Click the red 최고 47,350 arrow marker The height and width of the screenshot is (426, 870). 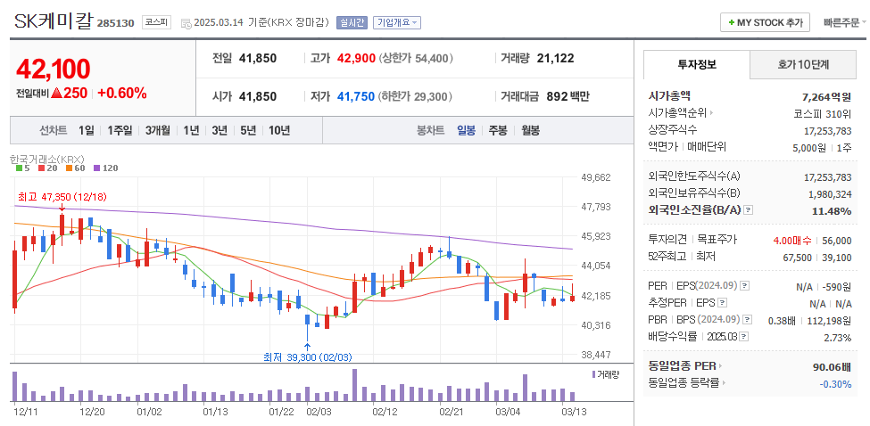tap(62, 207)
